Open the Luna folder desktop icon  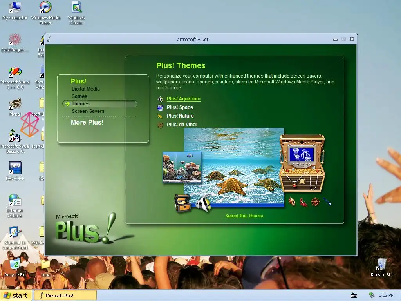click(x=45, y=268)
